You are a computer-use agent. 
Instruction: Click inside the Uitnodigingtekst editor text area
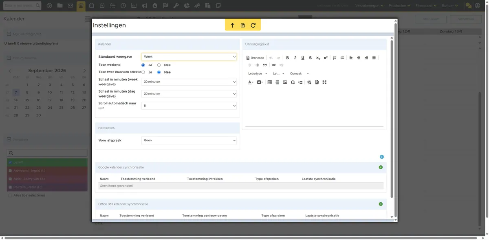[314, 106]
